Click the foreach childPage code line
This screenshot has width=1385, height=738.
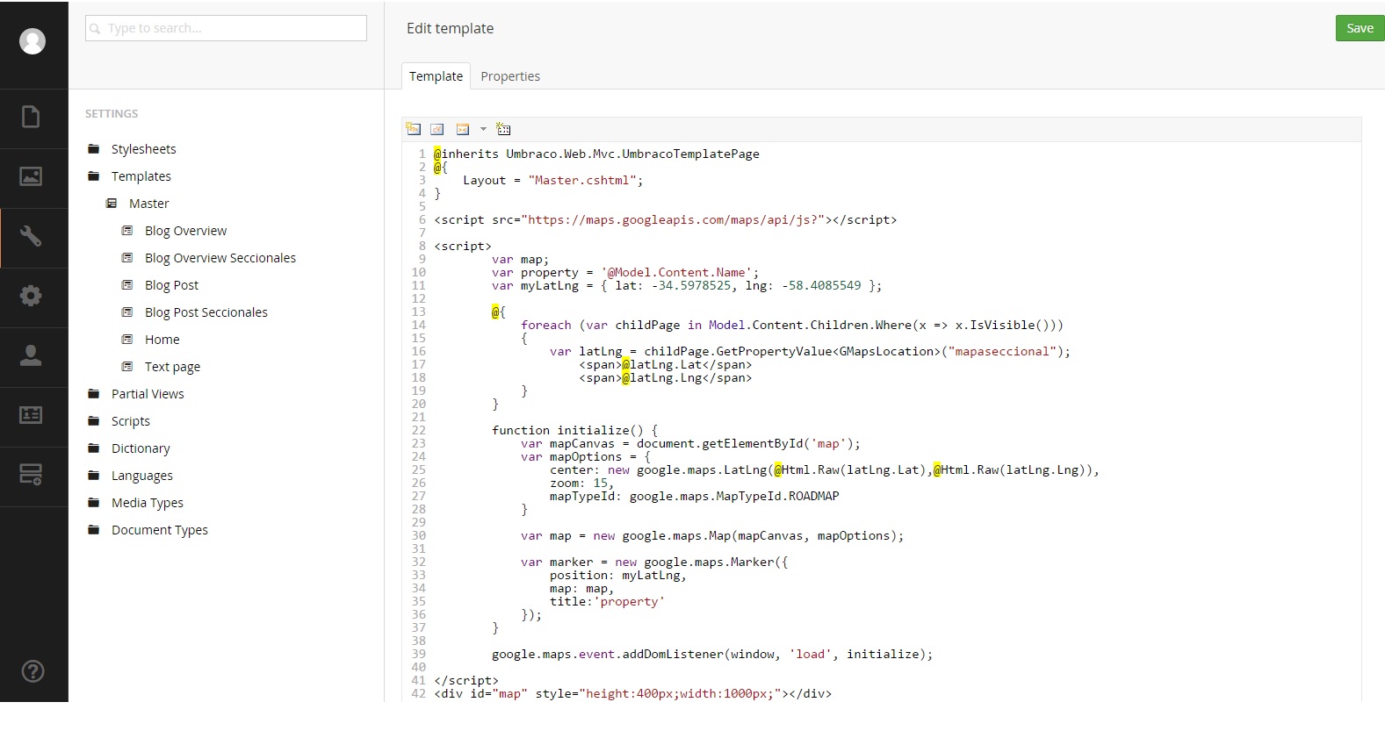point(792,325)
